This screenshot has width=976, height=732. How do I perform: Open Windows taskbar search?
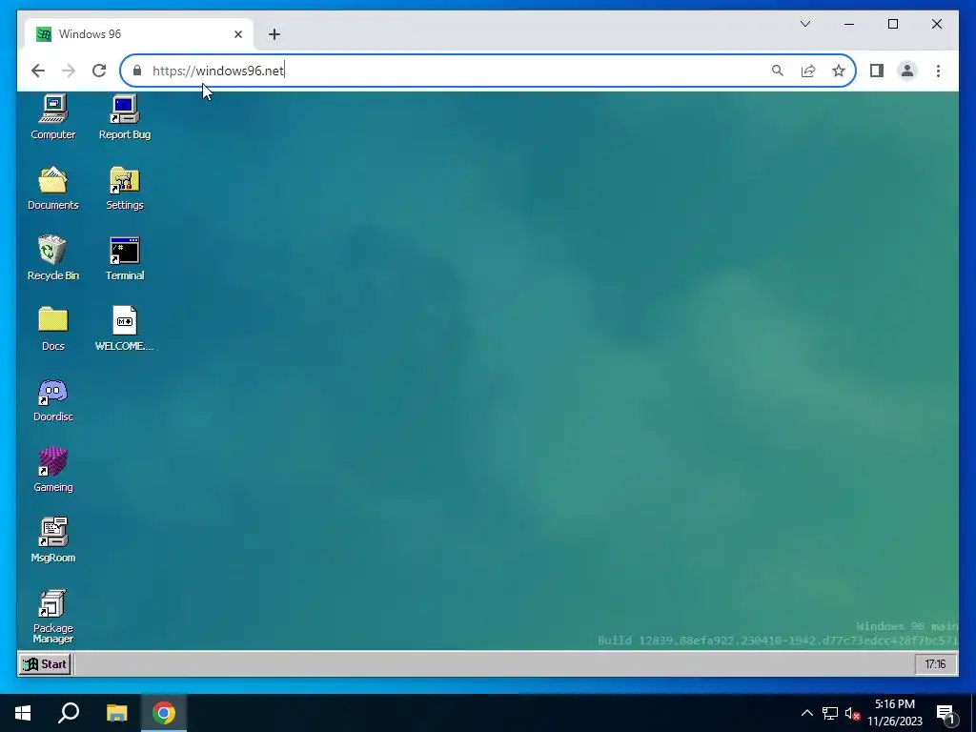[x=69, y=713]
